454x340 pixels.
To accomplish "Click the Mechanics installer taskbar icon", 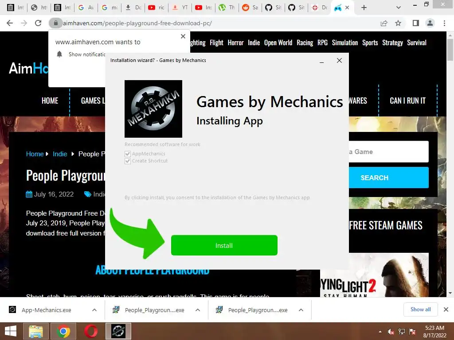I will pos(118,331).
